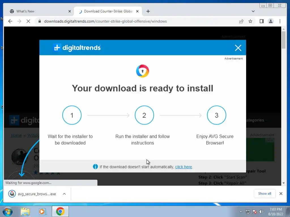The image size is (290, 217).
Task: Click Show all downloads button
Action: click(265, 193)
